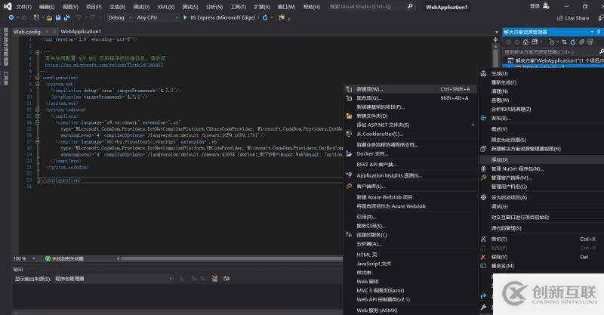The width and height of the screenshot is (604, 315).
Task: Open the 100% zoom level dropdown
Action: [x=32, y=258]
